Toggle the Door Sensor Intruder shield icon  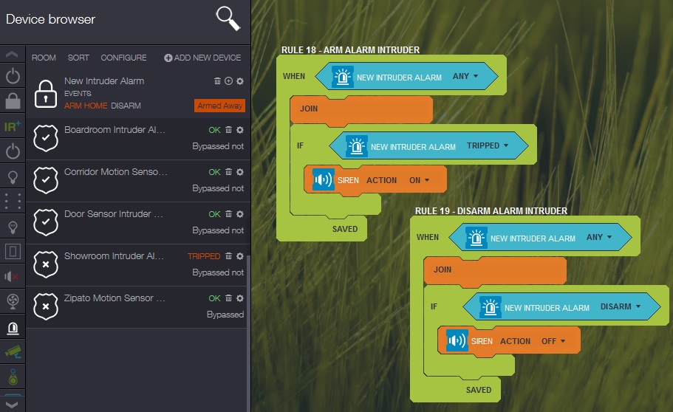[46, 222]
